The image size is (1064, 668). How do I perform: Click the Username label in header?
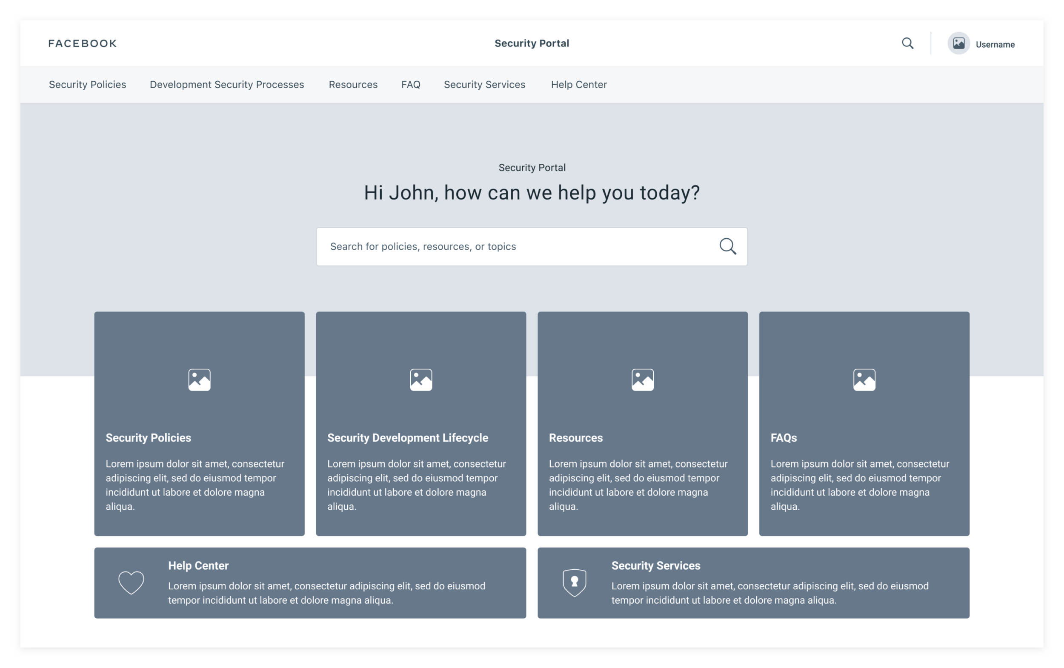995,45
